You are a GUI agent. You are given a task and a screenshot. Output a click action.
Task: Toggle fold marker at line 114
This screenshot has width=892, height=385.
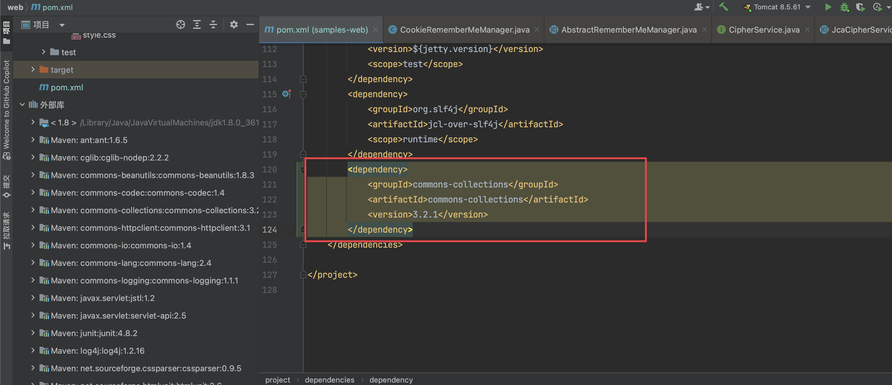(303, 79)
